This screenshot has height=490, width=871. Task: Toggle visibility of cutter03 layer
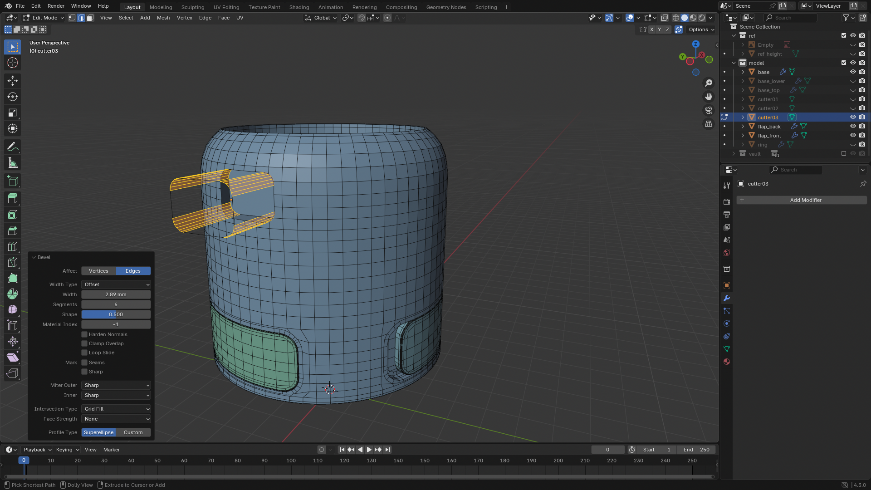coord(854,117)
